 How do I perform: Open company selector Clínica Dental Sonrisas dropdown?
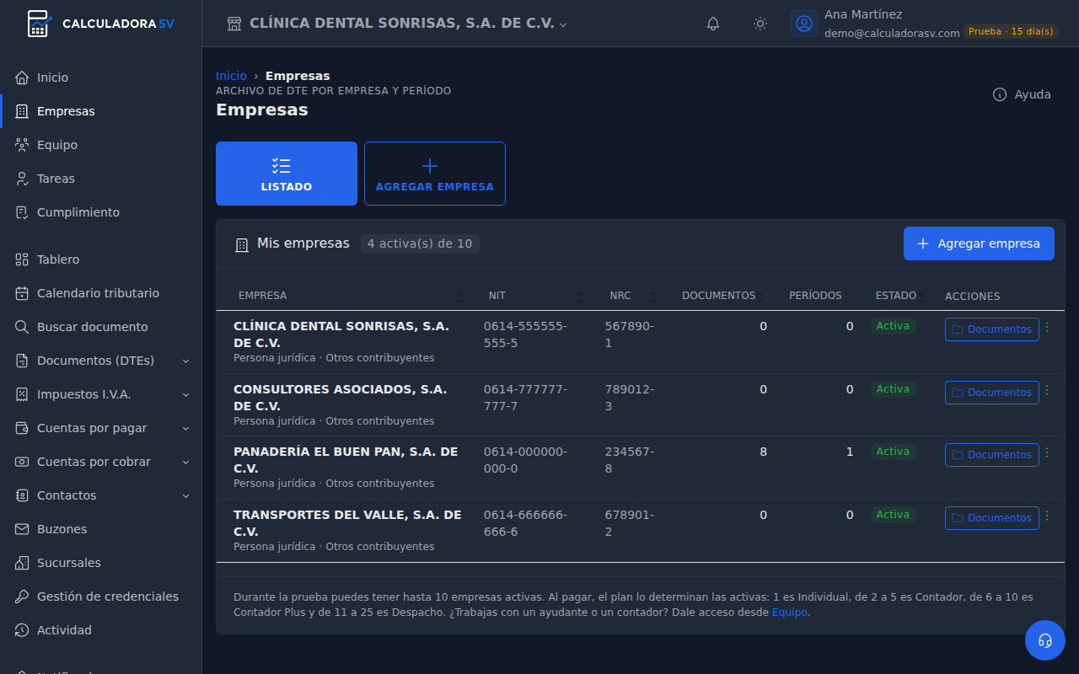397,24
